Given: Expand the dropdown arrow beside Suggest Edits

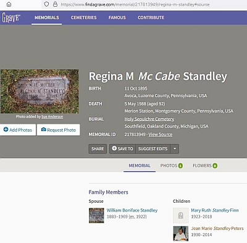Looking at the screenshot, I should click(175, 149).
